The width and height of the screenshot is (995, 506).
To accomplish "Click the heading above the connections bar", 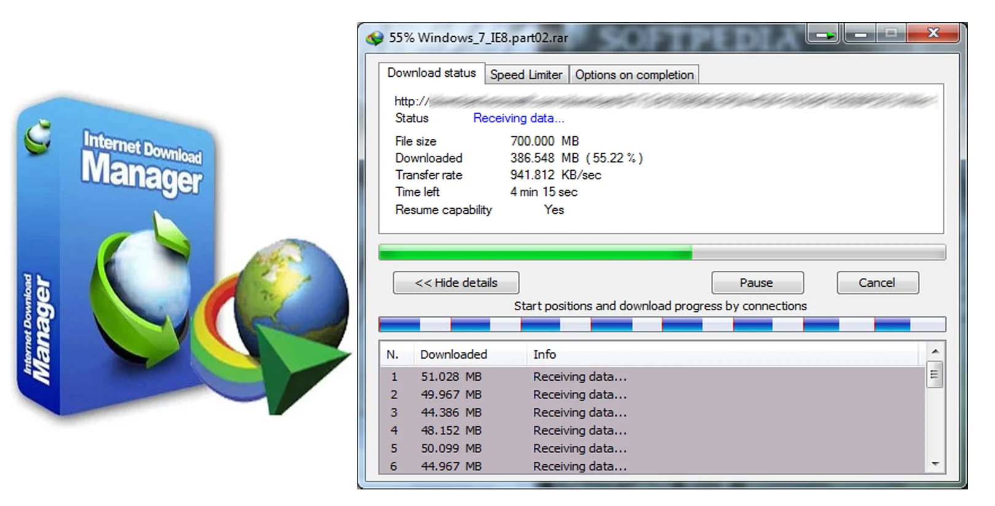I will (660, 306).
